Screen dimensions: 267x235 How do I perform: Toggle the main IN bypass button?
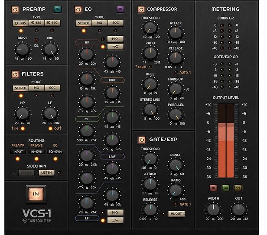coord(36,194)
